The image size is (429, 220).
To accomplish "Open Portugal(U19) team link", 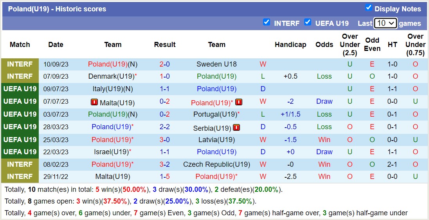I will coord(215,114).
